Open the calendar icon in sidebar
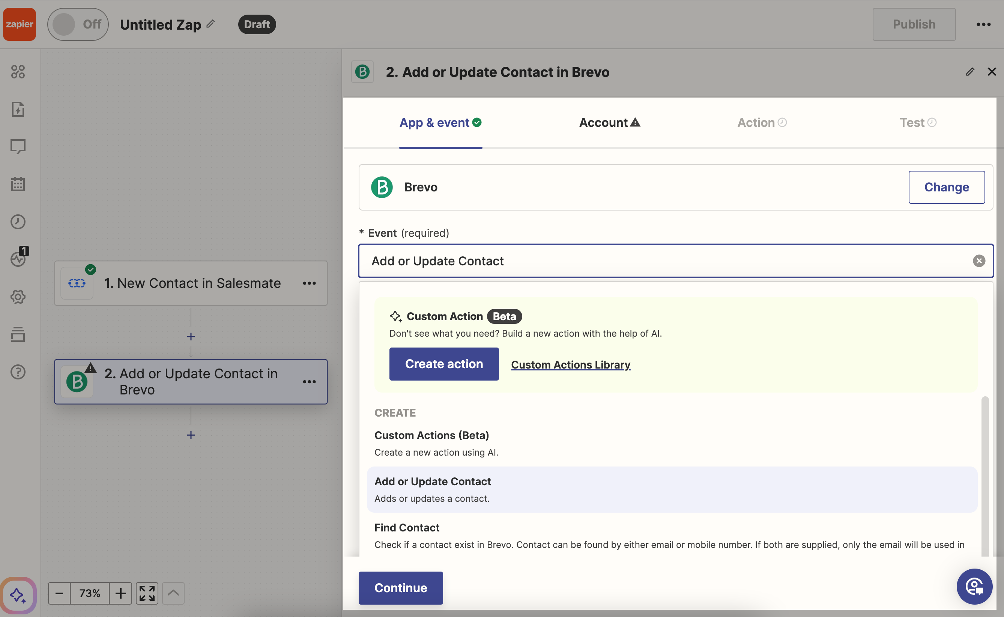Image resolution: width=1004 pixels, height=617 pixels. pos(18,184)
